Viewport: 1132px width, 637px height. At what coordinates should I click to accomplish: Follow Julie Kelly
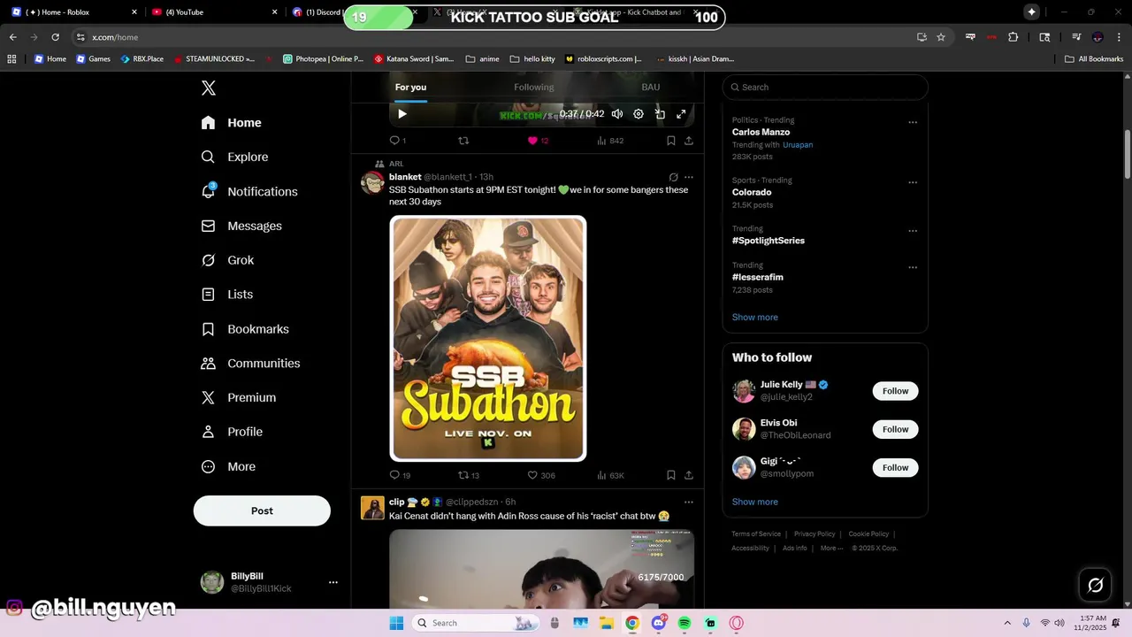[895, 391]
